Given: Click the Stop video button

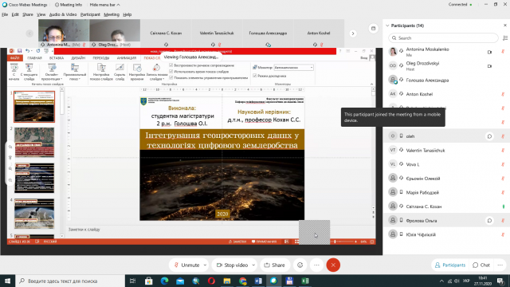Looking at the screenshot, I should pyautogui.click(x=232, y=265).
